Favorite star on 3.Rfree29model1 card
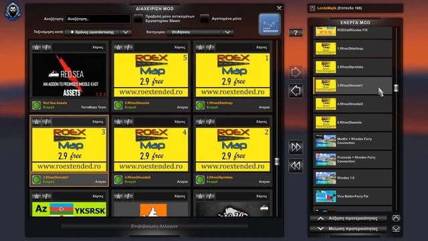The width and height of the screenshot is (428, 241). 36,122
